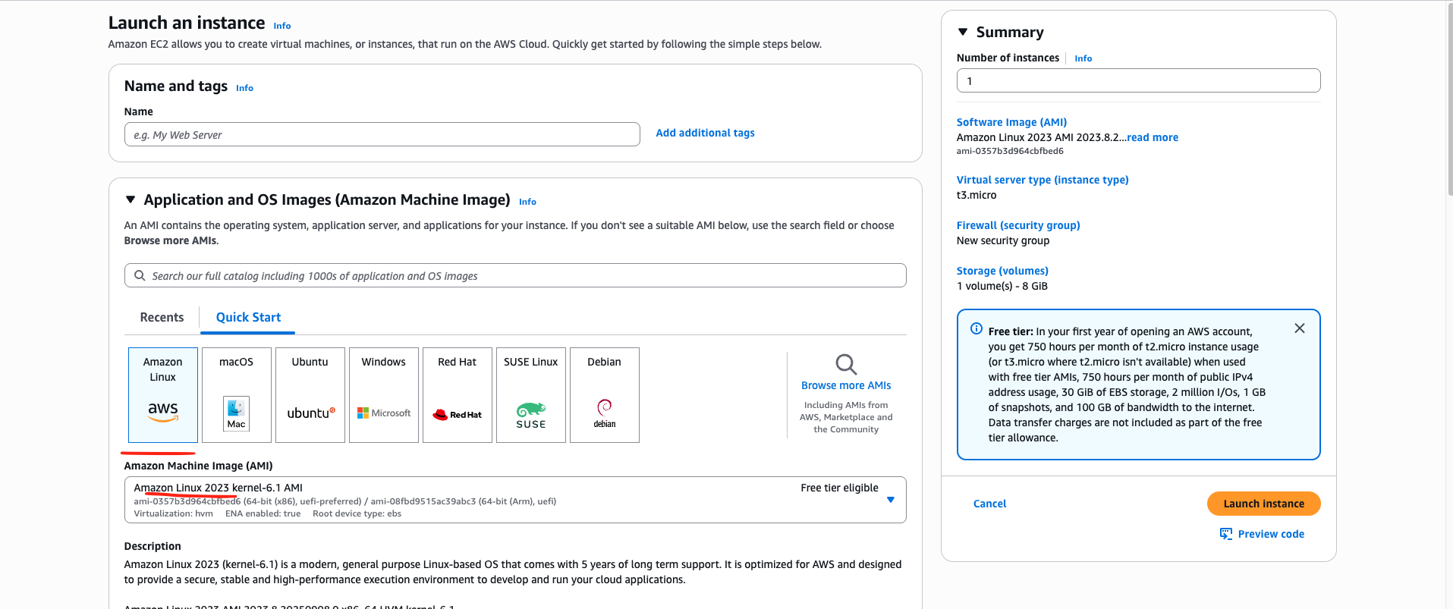The height and width of the screenshot is (609, 1453).
Task: Dismiss the Free tier notice
Action: (1300, 328)
